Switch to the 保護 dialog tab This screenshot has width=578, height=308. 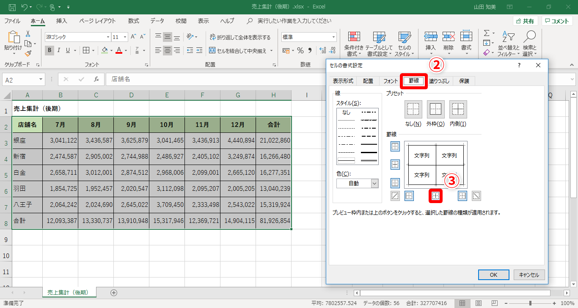point(464,81)
